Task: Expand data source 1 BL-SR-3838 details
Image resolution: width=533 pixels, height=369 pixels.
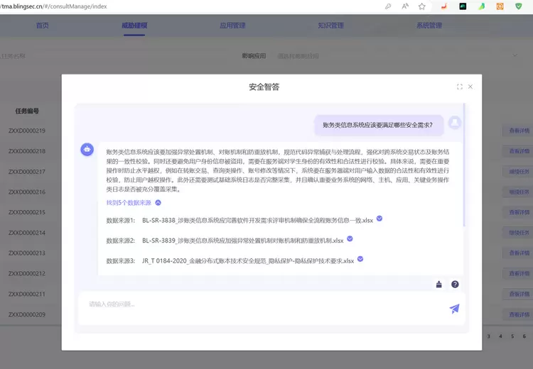Action: (379, 219)
